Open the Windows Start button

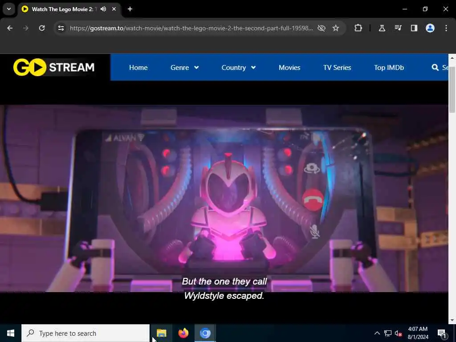pyautogui.click(x=11, y=333)
